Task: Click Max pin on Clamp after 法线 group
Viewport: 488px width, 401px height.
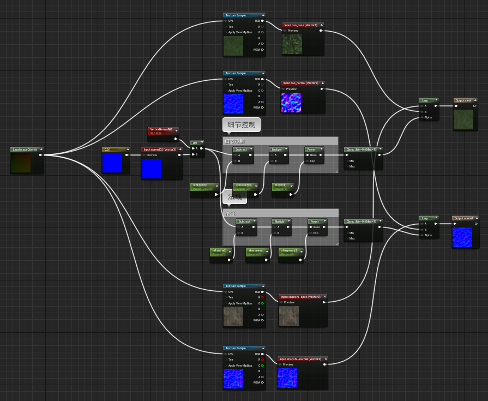Action: 347,238
